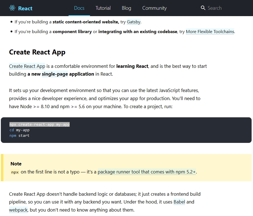
Task: Click the npm start code line
Action: 19,136
